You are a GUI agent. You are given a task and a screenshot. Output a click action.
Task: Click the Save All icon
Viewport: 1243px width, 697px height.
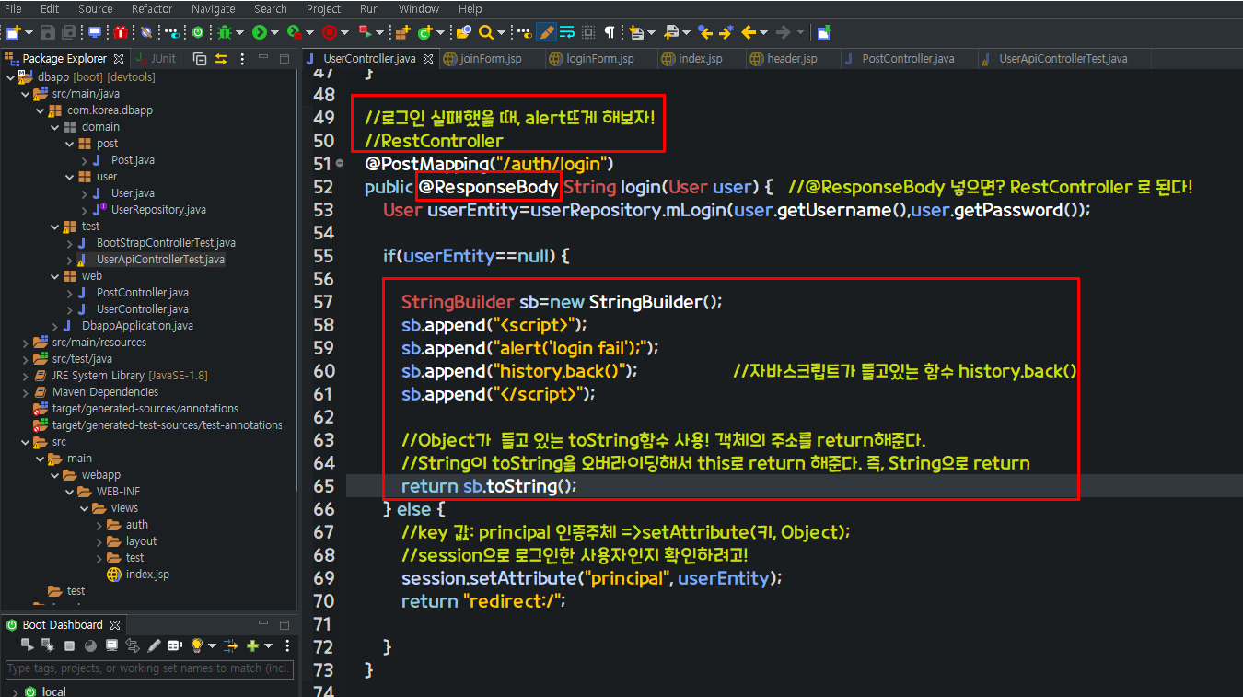(69, 32)
